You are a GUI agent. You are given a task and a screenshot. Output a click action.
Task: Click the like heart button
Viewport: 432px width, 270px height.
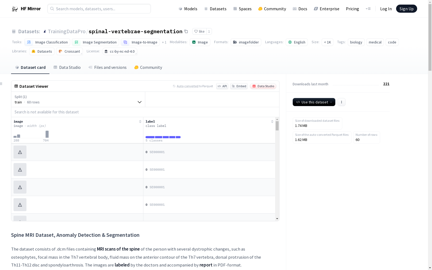click(199, 31)
